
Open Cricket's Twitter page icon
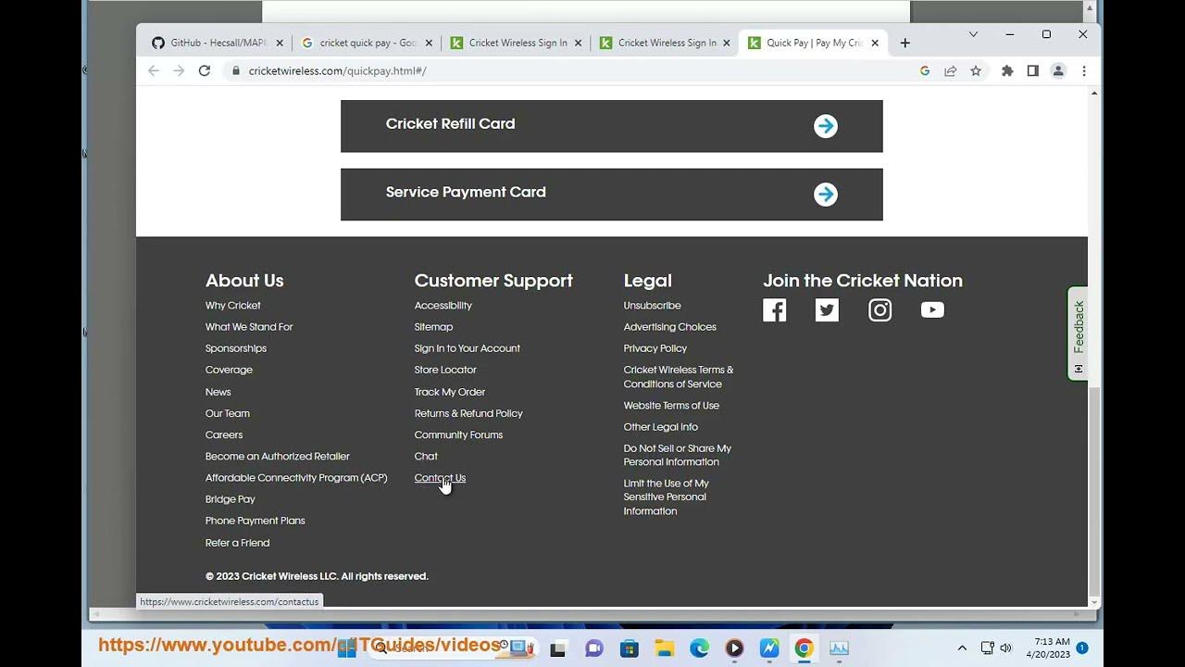[x=827, y=310]
